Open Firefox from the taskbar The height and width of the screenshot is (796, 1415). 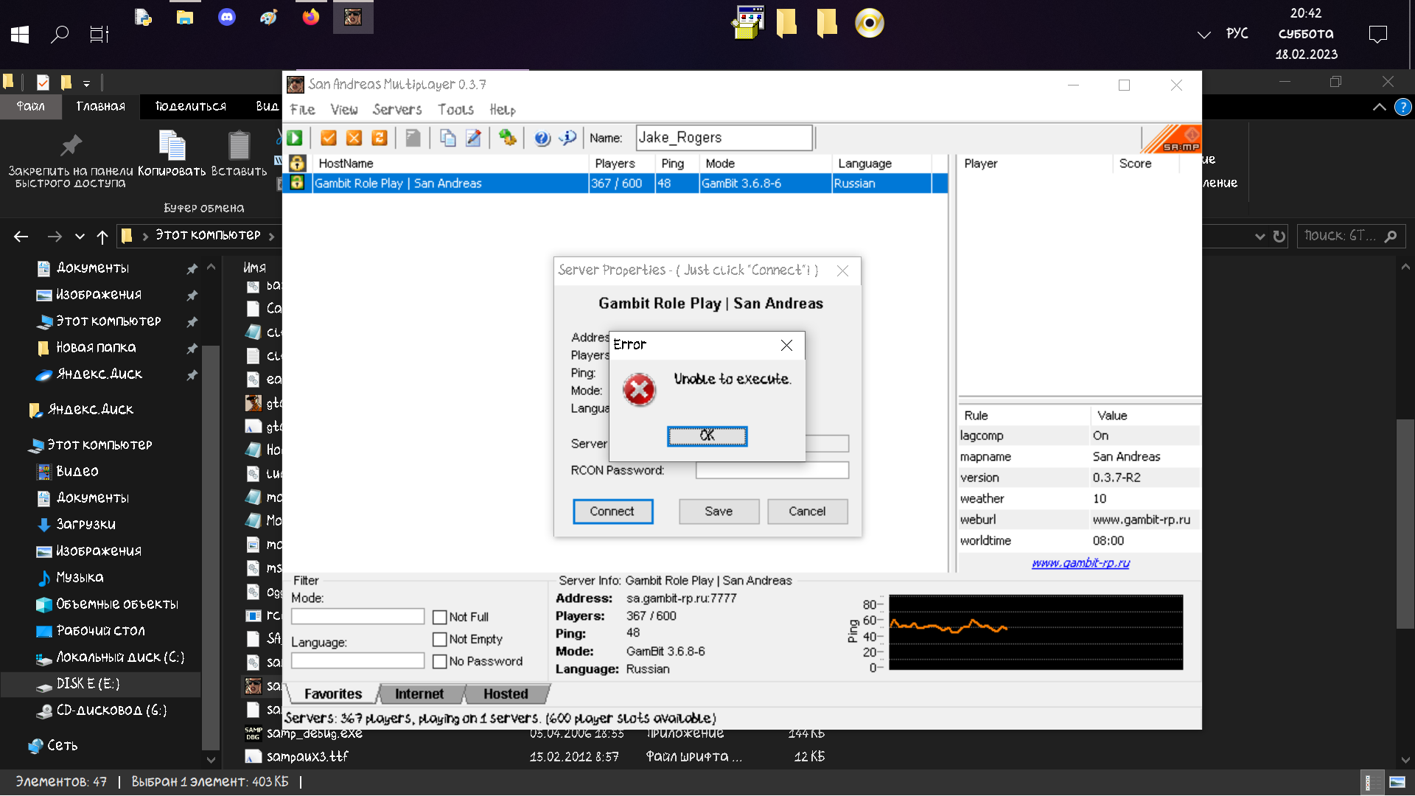[310, 17]
